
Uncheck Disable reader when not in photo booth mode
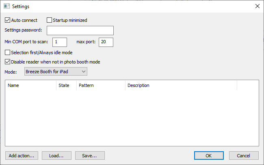(x=7, y=62)
